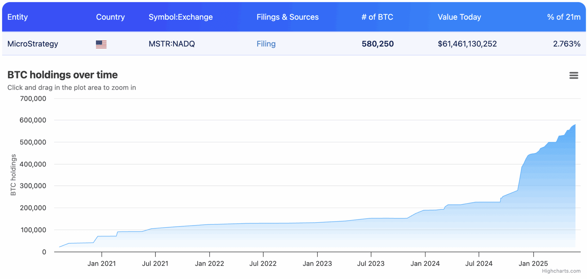Click the Jul 2021 x-axis label

pyautogui.click(x=155, y=263)
